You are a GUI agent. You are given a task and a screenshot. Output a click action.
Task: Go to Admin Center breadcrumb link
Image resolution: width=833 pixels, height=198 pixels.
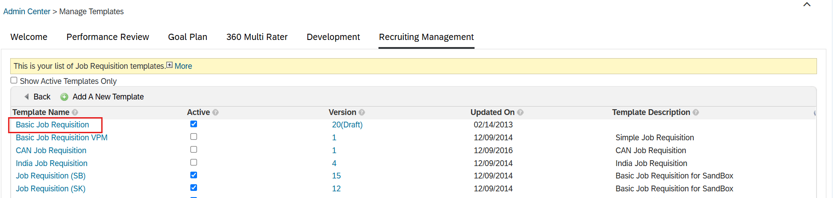pyautogui.click(x=27, y=12)
